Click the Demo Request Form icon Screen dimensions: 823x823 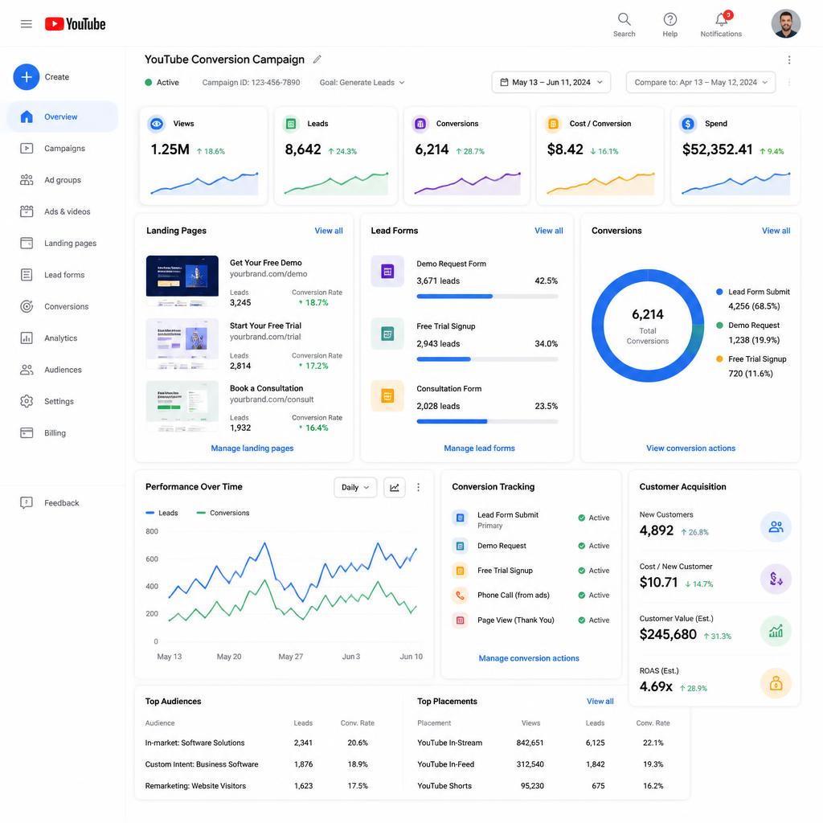point(387,272)
